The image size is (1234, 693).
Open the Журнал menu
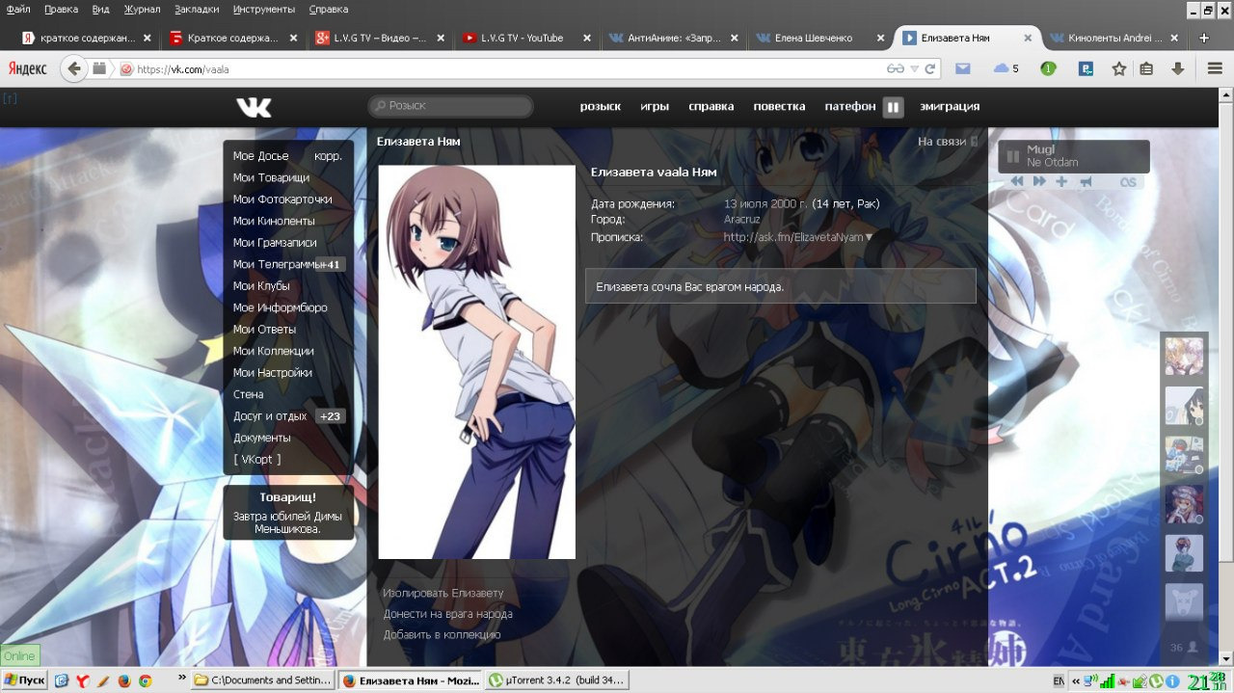pos(143,9)
